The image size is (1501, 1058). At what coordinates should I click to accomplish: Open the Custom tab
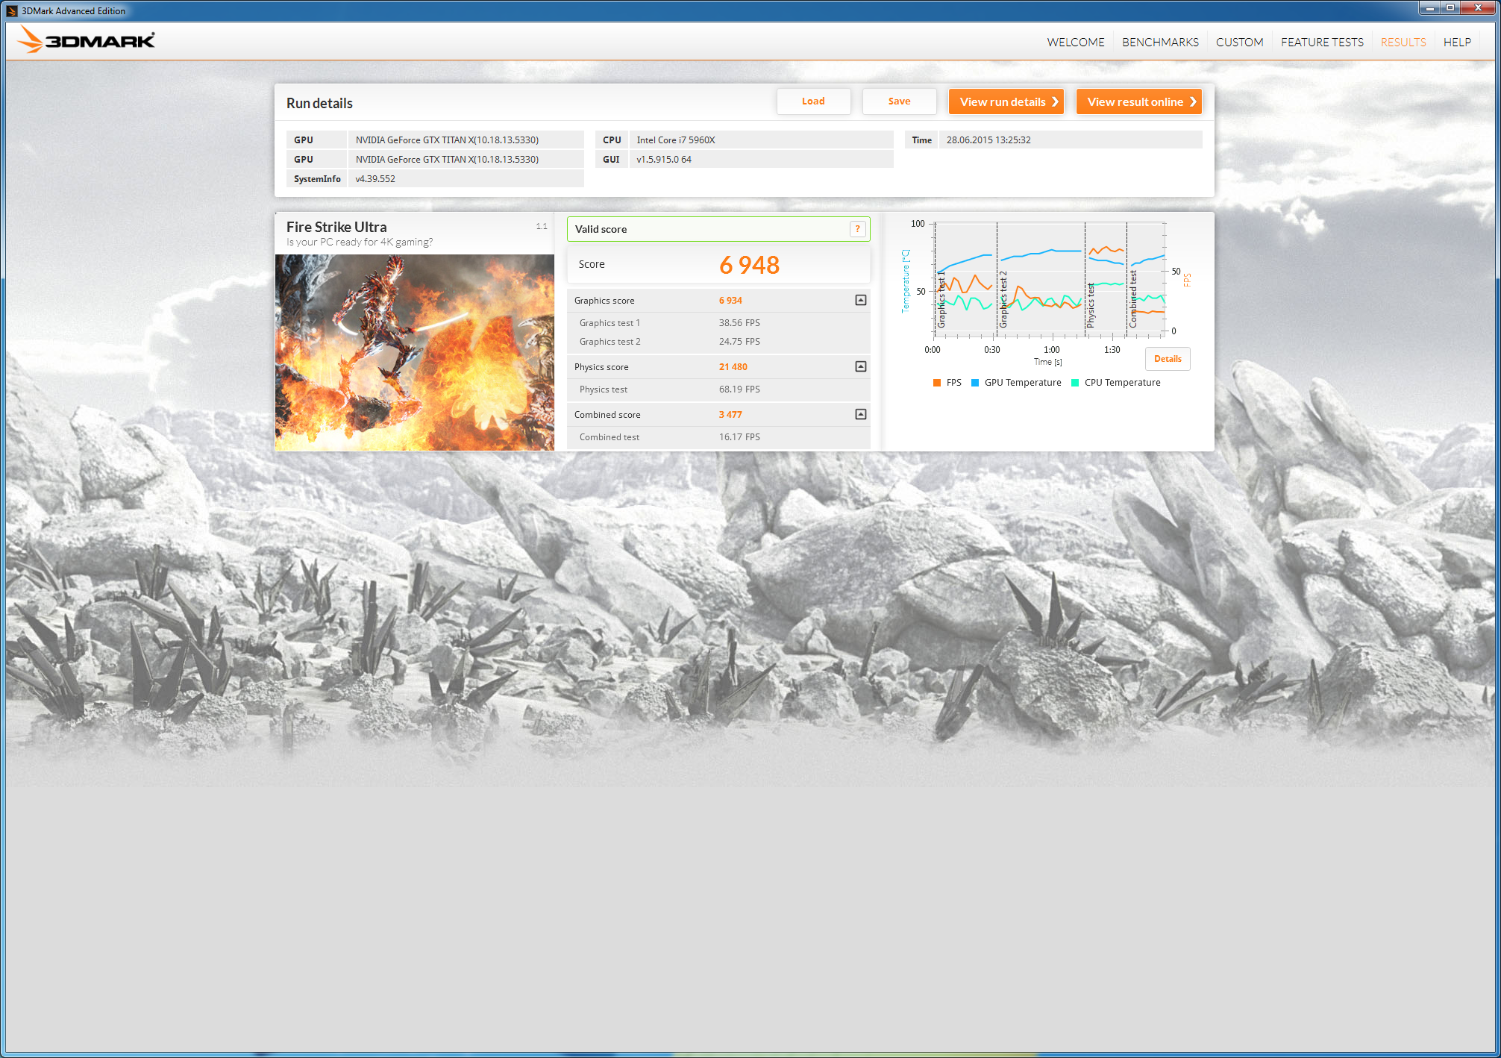[x=1239, y=42]
